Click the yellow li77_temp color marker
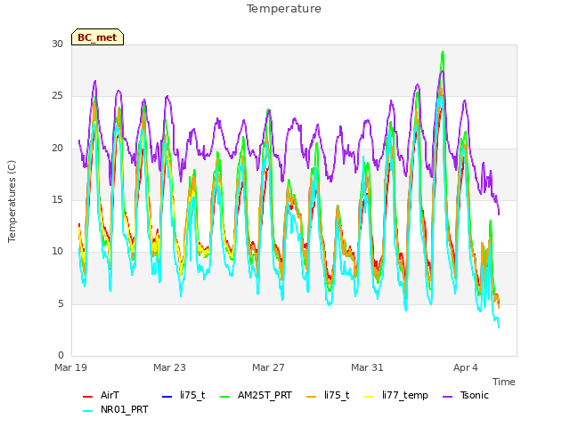Screen dimensions: 570x427 (x=370, y=397)
